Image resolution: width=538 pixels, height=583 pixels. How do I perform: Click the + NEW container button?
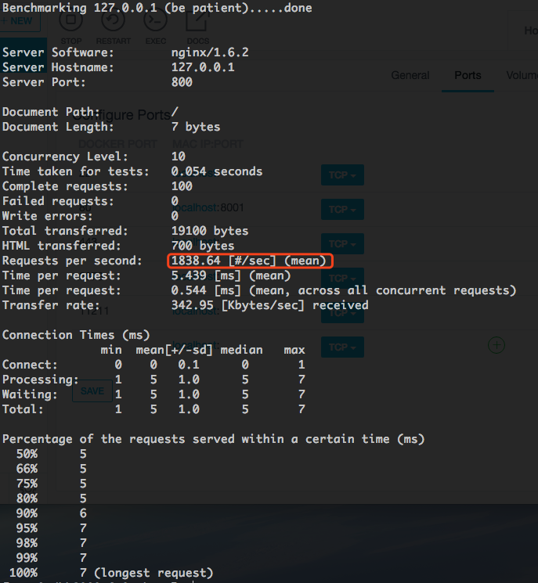coord(19,21)
